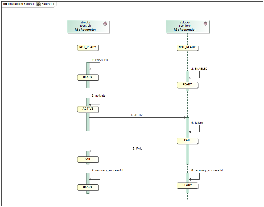
Task: Click the "5: failure" self-message label
Action: click(197, 123)
